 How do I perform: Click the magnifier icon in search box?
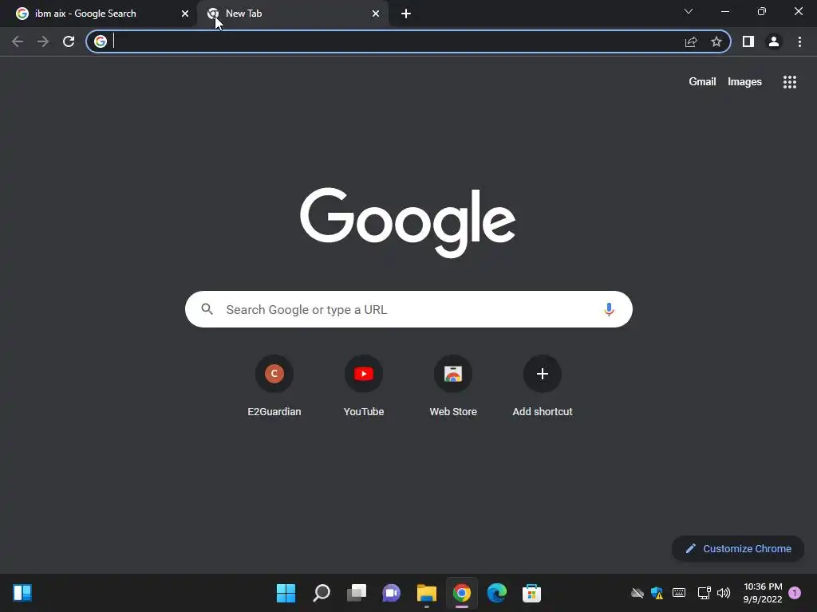pos(207,309)
